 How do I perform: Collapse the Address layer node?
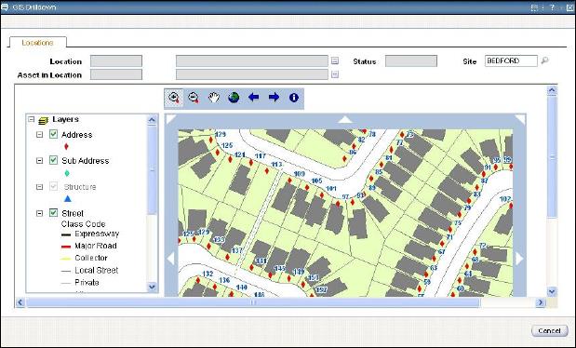[x=39, y=135]
